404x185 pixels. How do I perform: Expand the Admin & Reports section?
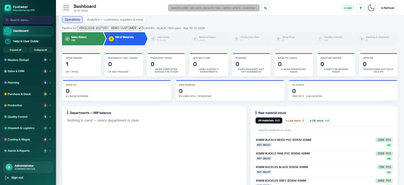[28, 151]
